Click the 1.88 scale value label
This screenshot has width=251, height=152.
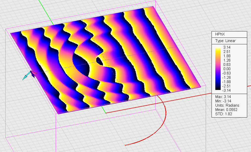click(x=226, y=56)
